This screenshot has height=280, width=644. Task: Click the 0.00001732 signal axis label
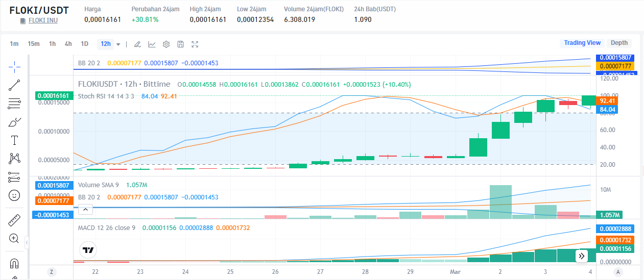[x=615, y=239]
